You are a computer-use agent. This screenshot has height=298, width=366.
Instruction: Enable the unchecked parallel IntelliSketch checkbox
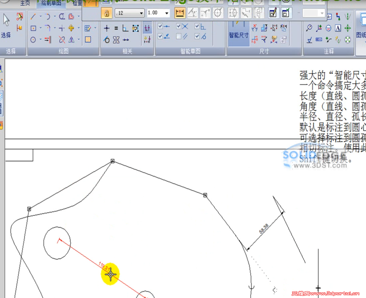click(179, 36)
